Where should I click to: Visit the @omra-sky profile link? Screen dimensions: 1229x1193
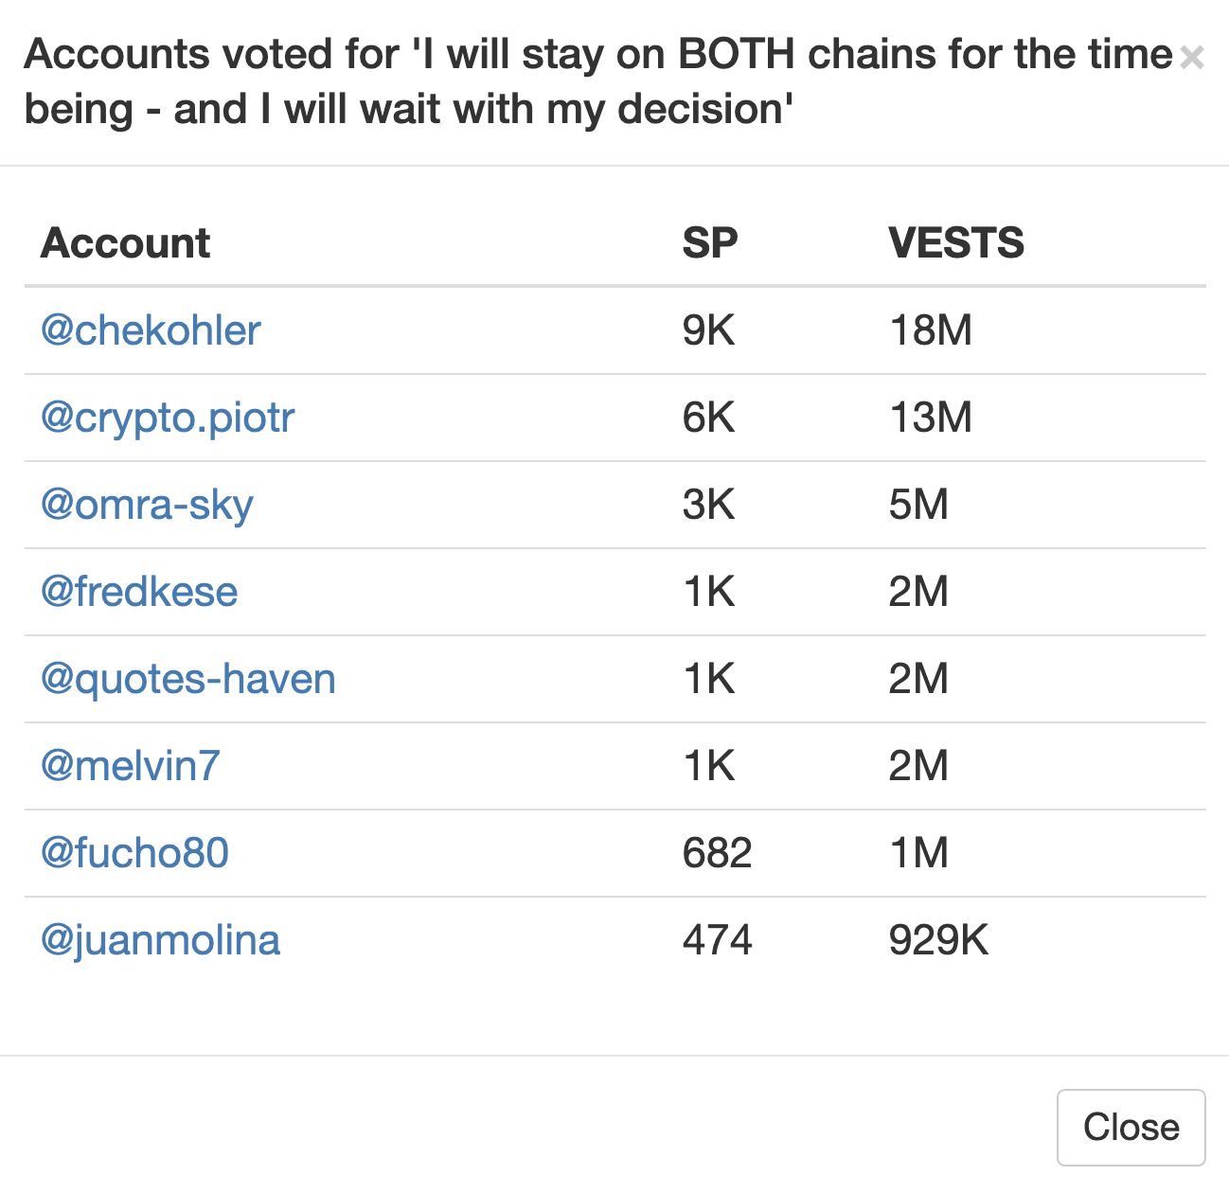147,505
